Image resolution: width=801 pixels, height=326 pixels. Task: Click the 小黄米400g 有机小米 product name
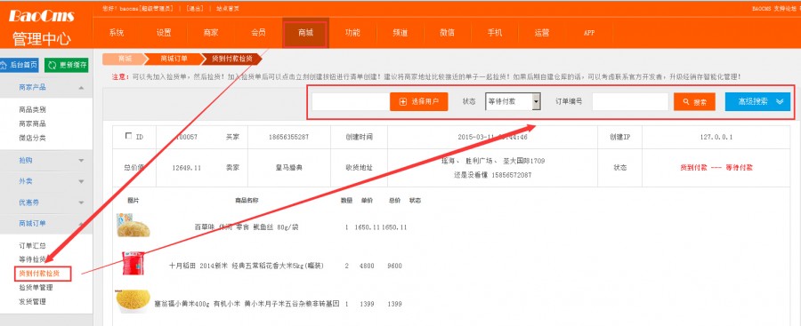[247, 304]
